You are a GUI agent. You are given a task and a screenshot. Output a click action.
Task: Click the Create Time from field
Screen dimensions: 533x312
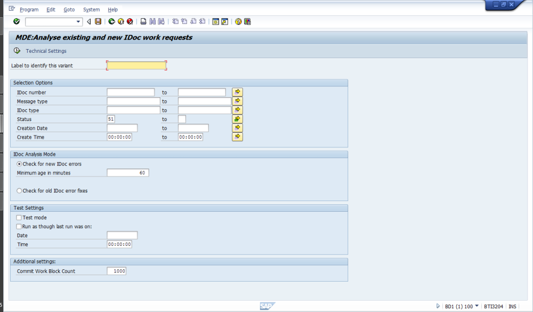(x=119, y=137)
